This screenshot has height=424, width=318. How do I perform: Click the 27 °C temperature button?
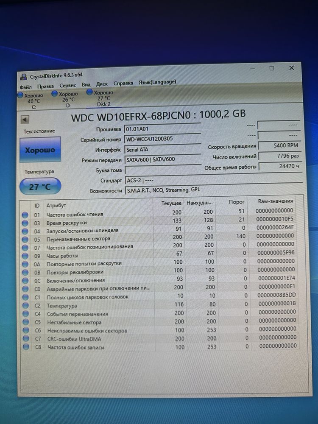tap(40, 186)
